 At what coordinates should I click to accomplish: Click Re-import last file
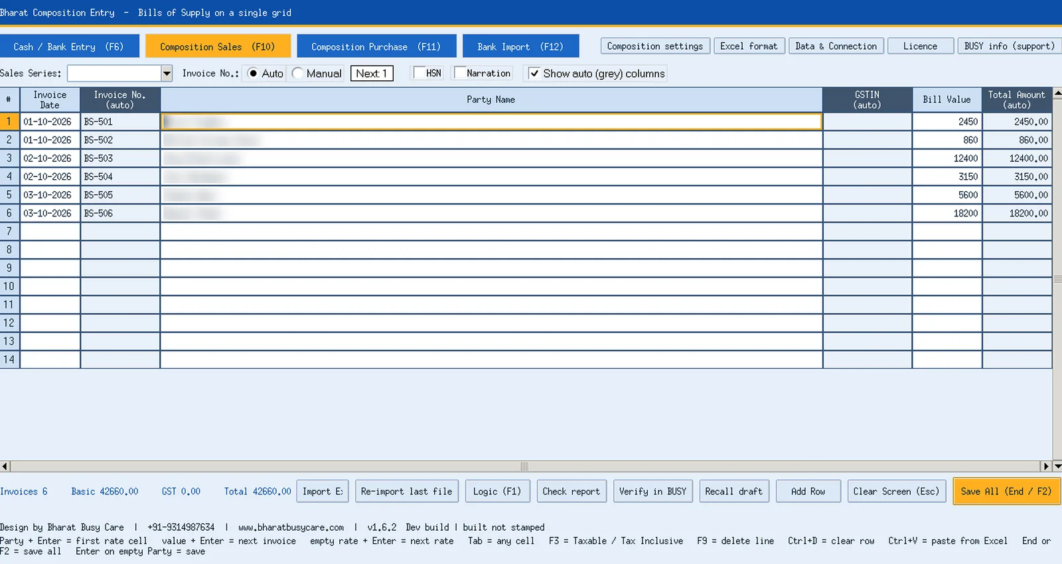406,491
